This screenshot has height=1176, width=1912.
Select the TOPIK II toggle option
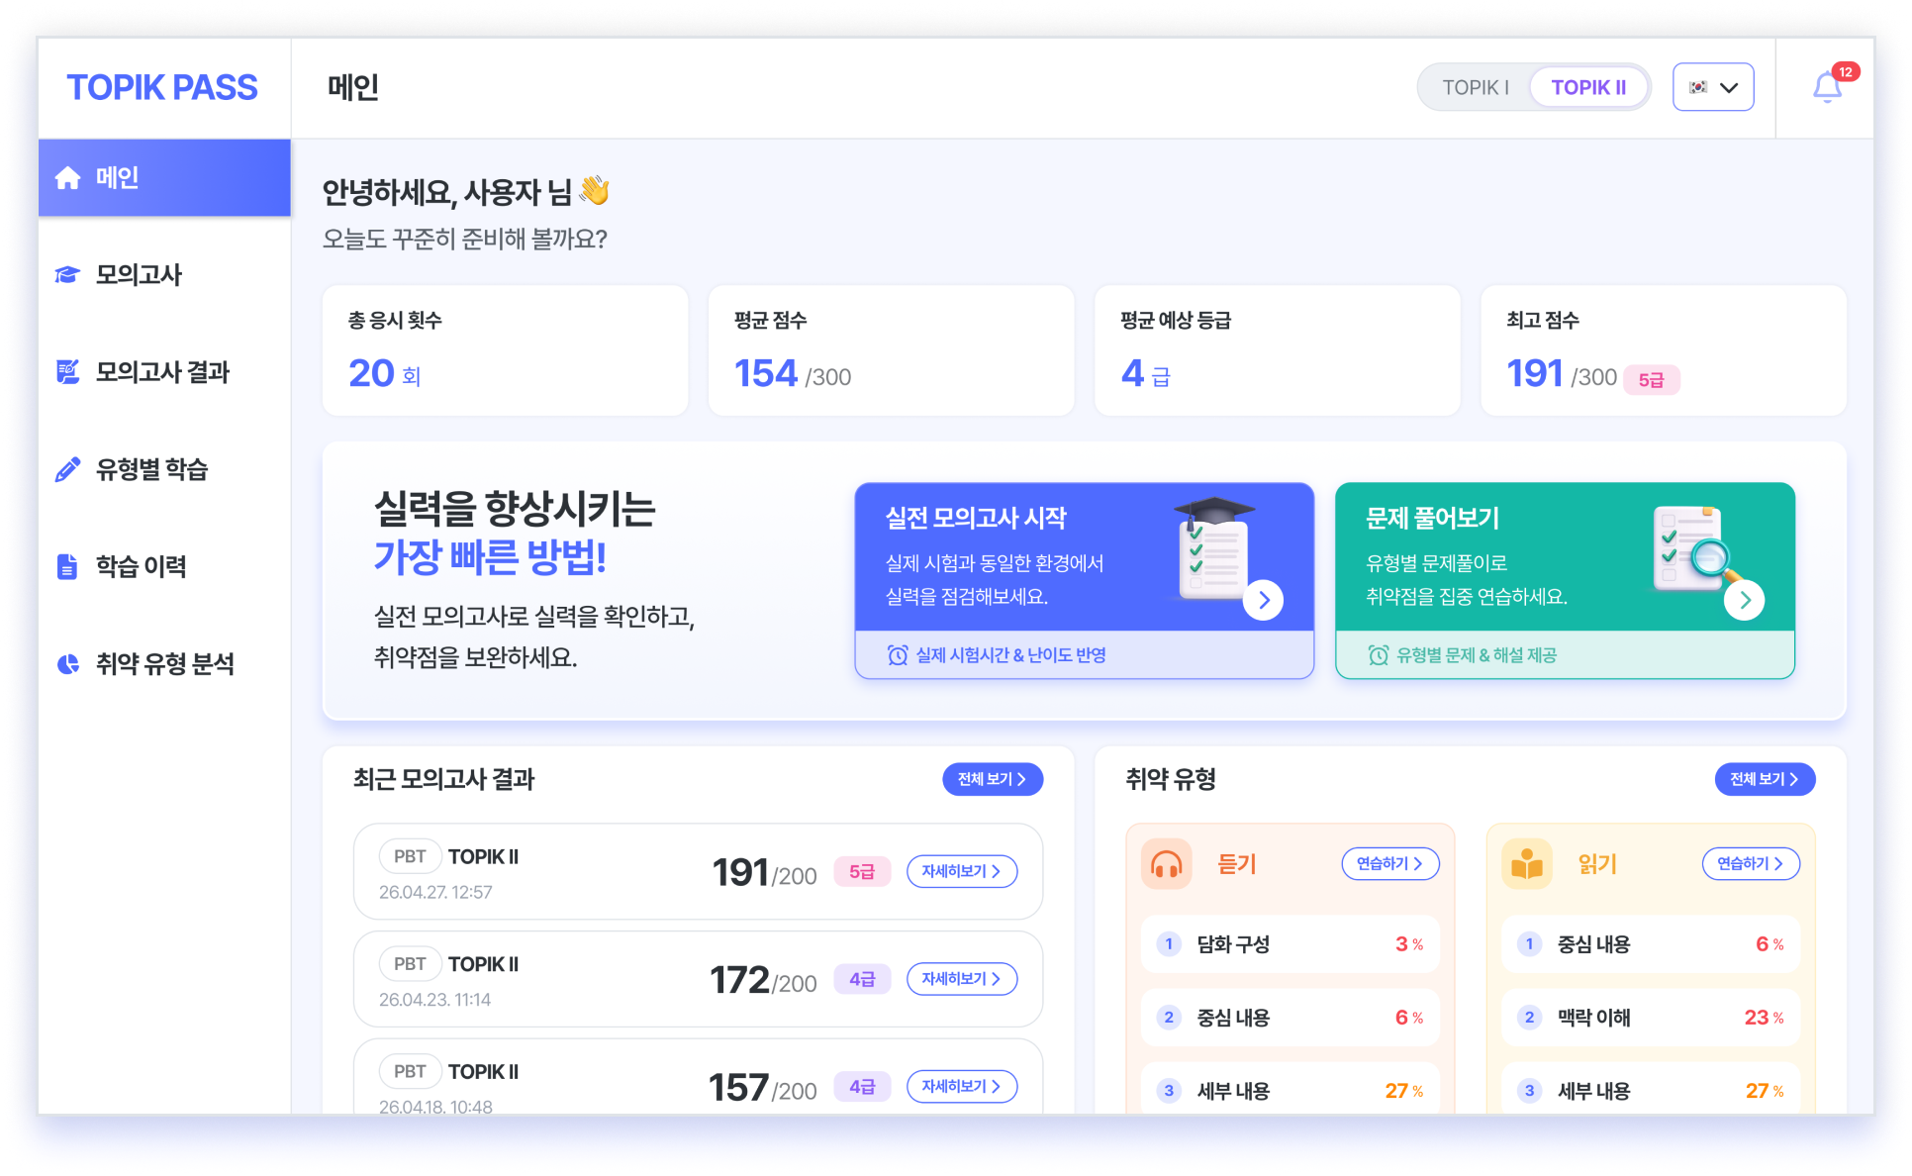[x=1588, y=87]
